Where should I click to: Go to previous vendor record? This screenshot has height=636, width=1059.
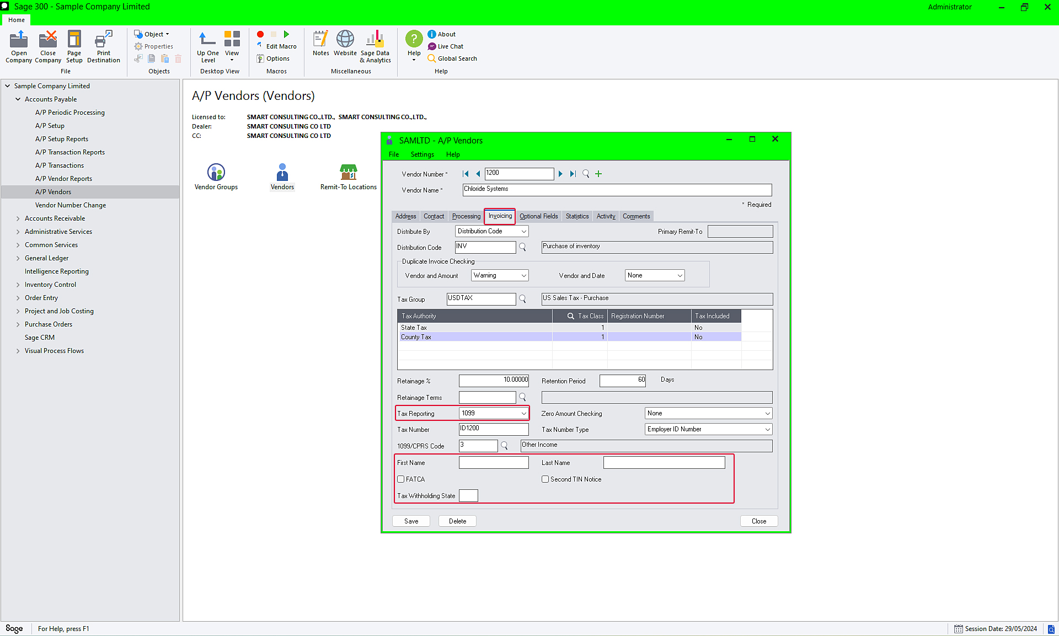(x=478, y=174)
